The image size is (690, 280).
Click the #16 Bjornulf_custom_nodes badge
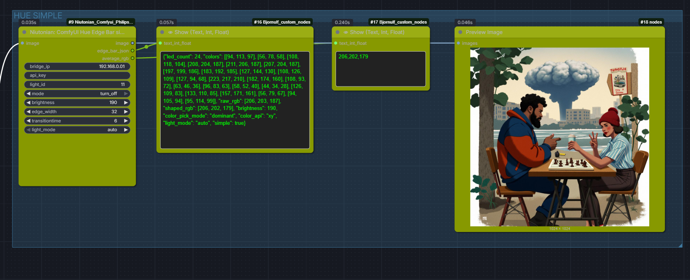coord(282,22)
